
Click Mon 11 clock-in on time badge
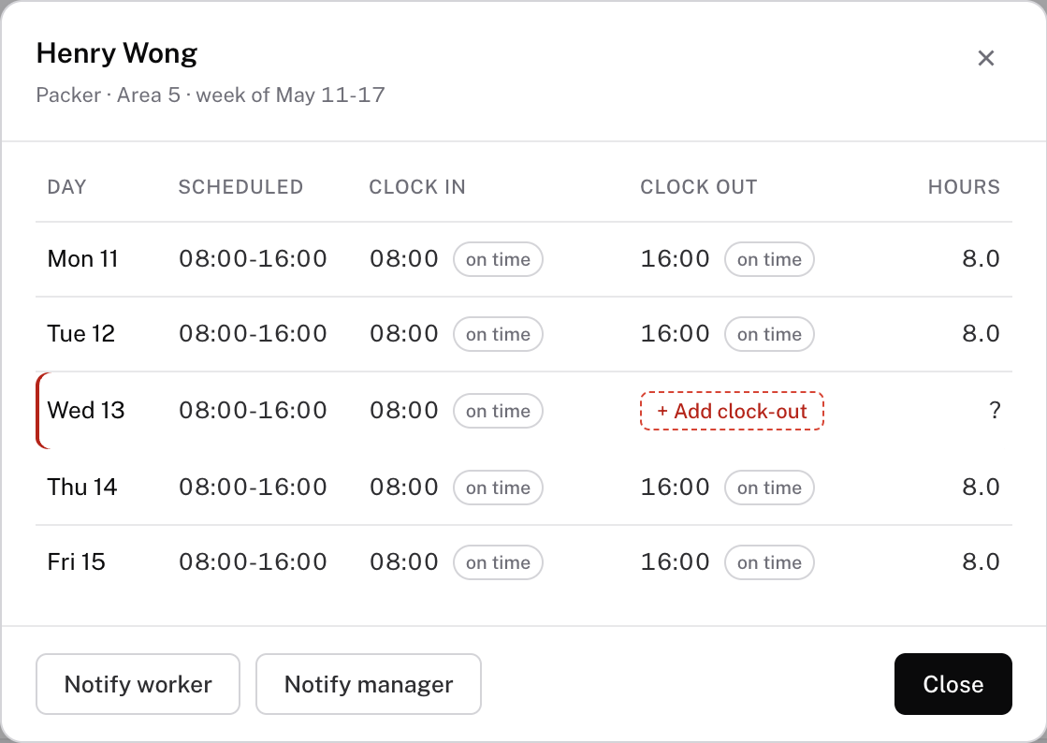498,259
